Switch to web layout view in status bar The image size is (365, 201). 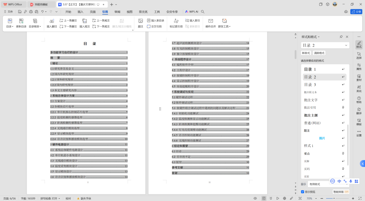pyautogui.click(x=284, y=198)
